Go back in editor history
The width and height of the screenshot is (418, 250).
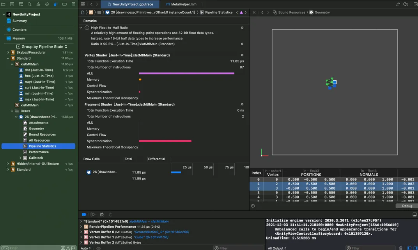click(x=91, y=4)
